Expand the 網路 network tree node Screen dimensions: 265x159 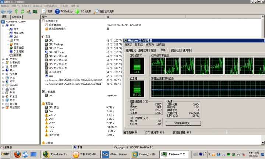(3, 81)
